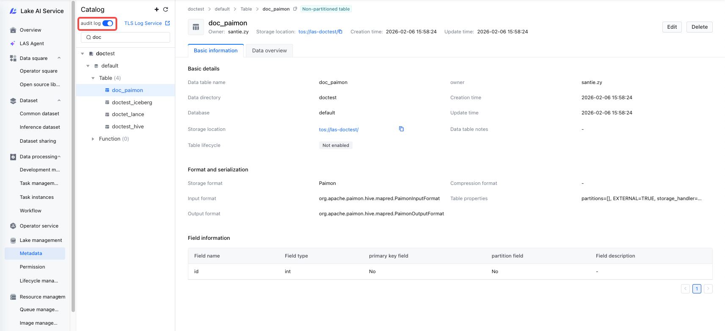The width and height of the screenshot is (725, 331).
Task: Open Permission under Lake management
Action: [32, 267]
